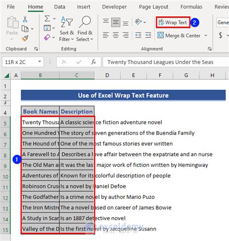Open the Formulas ribbon tab

(191, 7)
